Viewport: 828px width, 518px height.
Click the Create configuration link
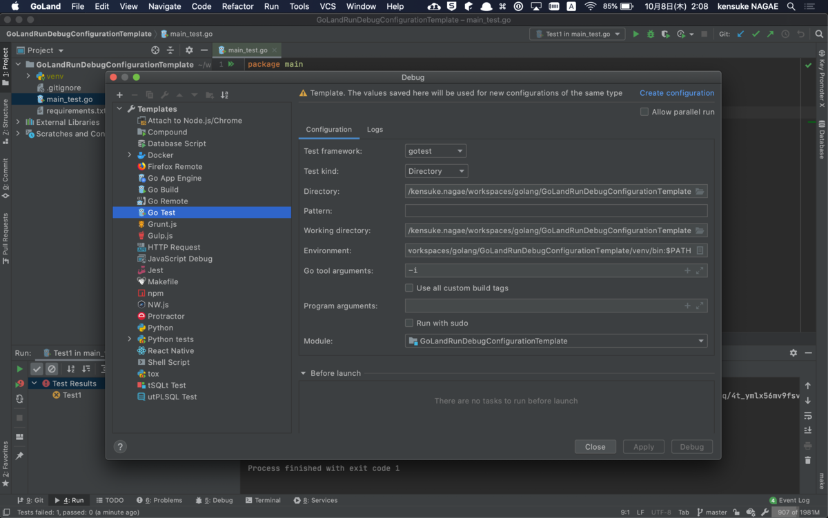(x=677, y=93)
